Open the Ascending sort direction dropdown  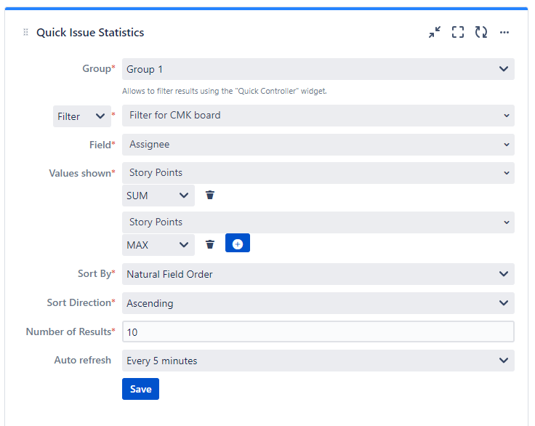pyautogui.click(x=318, y=303)
